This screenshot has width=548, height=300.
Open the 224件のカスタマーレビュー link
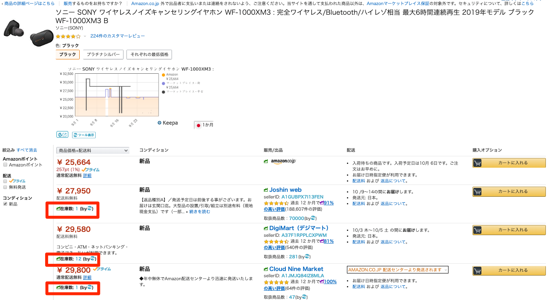118,36
